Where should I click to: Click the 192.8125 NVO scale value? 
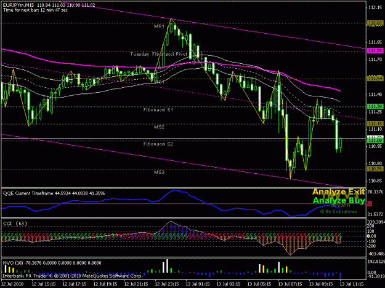(376, 262)
